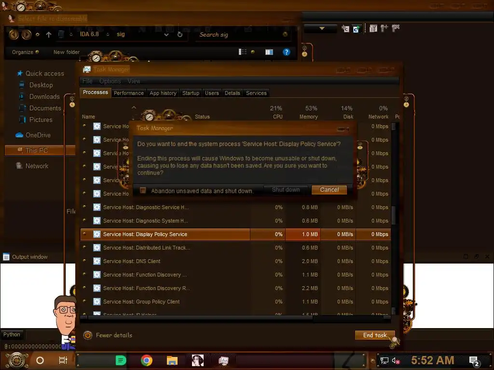Expand Service Host: Group Policy Client row
The image size is (494, 370).
point(84,302)
